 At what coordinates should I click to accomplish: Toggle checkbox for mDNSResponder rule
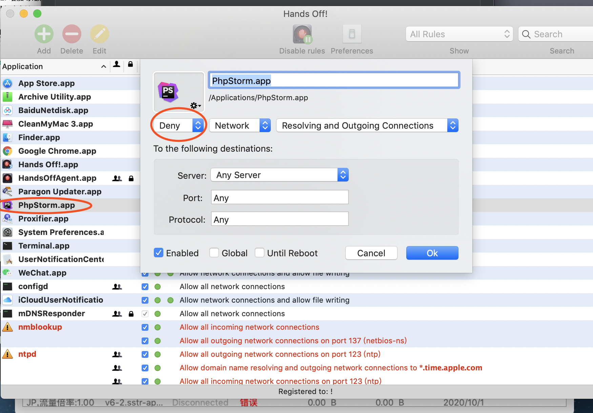(x=145, y=314)
